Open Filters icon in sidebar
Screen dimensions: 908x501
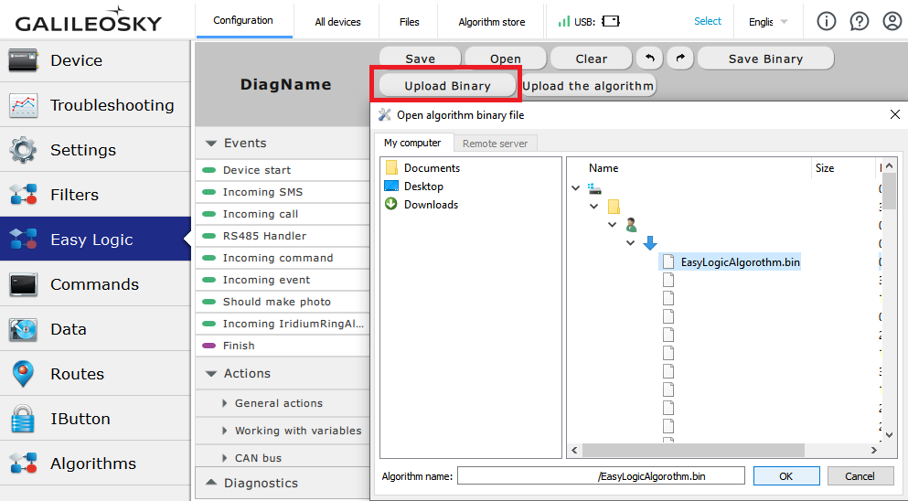pyautogui.click(x=24, y=195)
